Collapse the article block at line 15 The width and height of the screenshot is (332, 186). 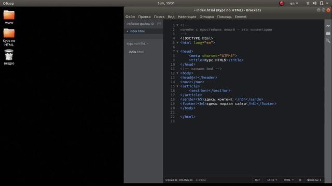tap(177, 86)
